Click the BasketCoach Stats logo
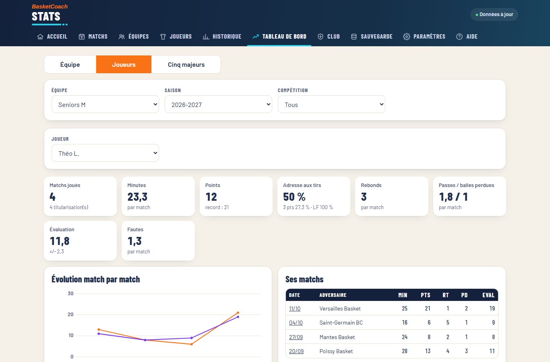The image size is (550, 362). [x=50, y=14]
